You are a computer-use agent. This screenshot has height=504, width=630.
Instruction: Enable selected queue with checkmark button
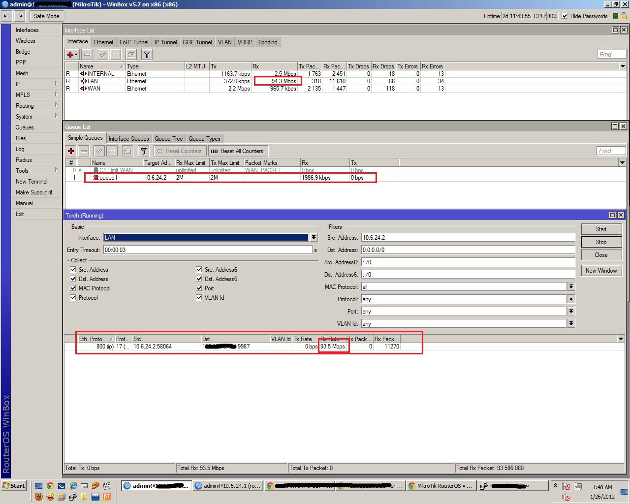[x=99, y=151]
